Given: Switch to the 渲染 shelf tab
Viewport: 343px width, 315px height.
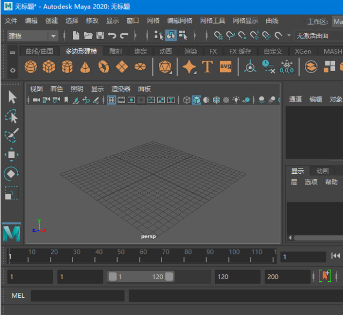Looking at the screenshot, I should click(191, 52).
